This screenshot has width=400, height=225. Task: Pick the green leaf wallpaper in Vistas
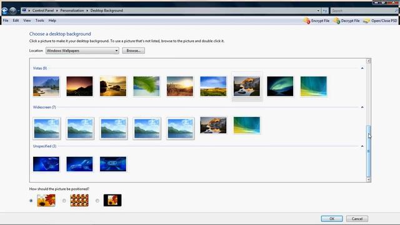point(146,86)
